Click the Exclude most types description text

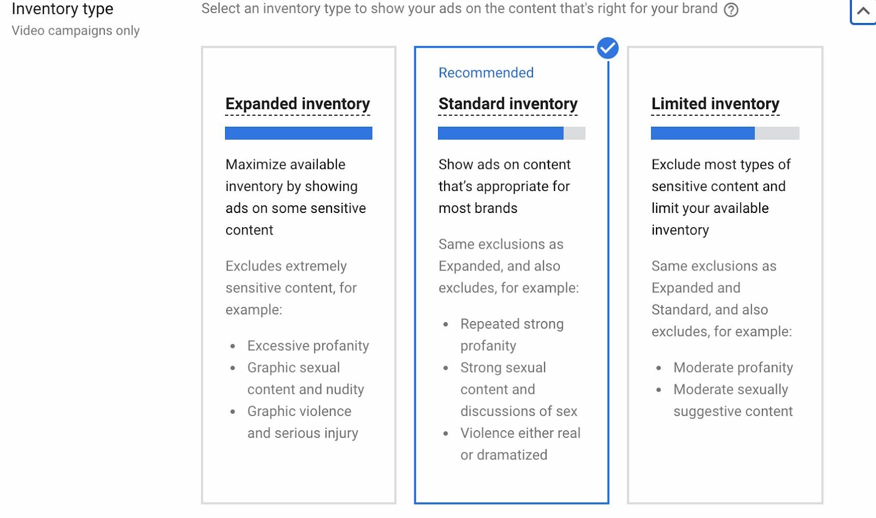[721, 197]
